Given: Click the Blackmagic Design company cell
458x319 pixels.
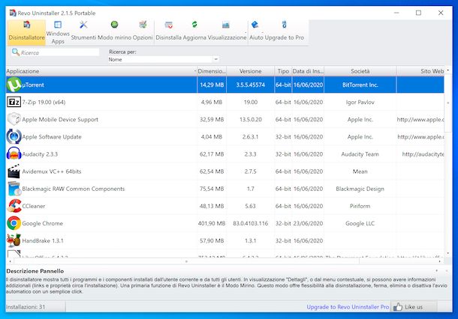Looking at the screenshot, I should tap(360, 189).
